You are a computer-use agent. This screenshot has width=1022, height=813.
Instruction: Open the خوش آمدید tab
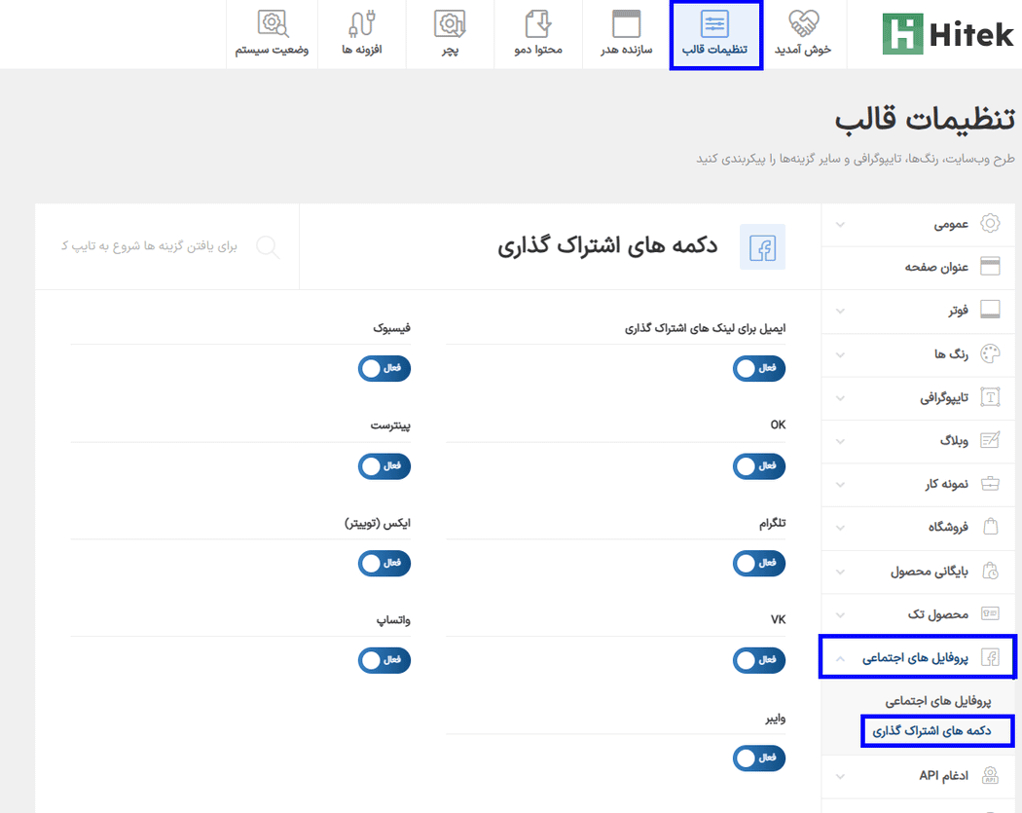point(803,34)
